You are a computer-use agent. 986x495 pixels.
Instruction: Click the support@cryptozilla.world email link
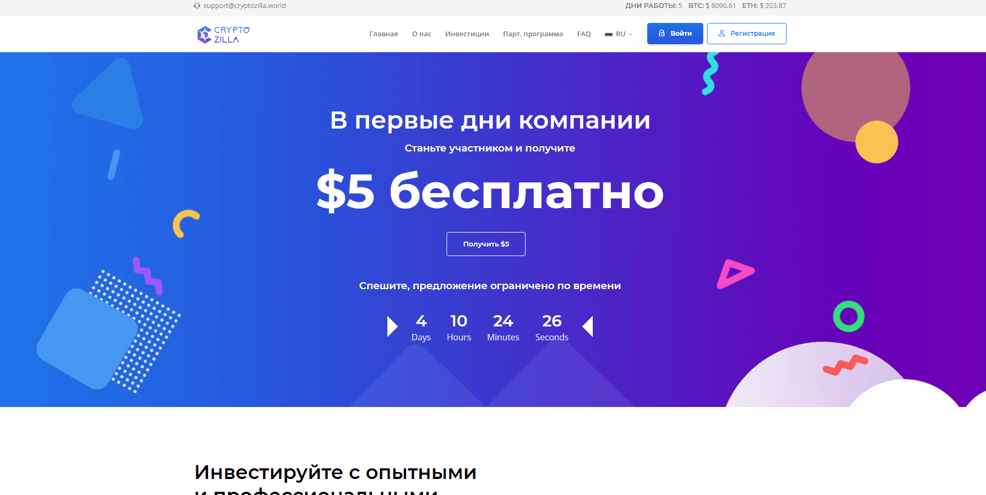tap(244, 6)
